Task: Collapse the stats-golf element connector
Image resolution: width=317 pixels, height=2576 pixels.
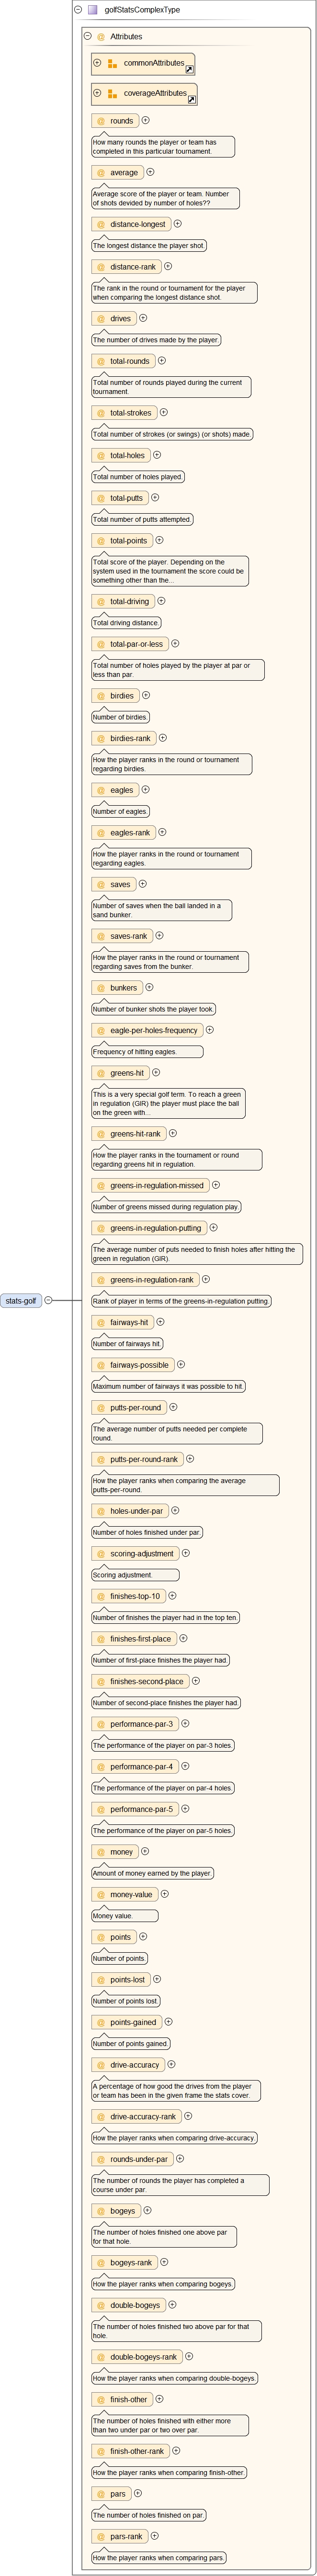Action: pos(48,1301)
